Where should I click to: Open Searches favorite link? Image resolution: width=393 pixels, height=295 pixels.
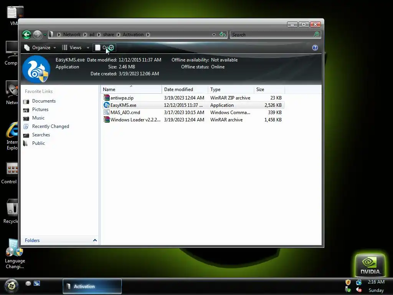tap(41, 135)
